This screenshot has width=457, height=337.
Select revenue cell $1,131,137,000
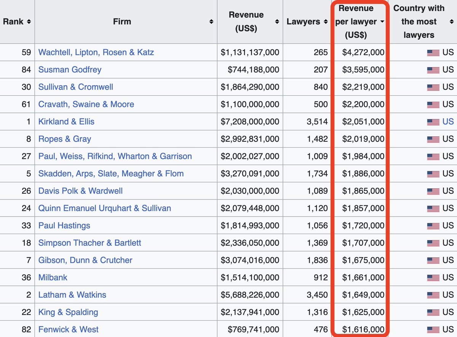pyautogui.click(x=250, y=52)
